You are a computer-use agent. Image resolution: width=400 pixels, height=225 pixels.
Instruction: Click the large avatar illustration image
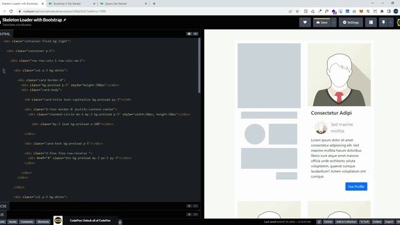pyautogui.click(x=339, y=74)
